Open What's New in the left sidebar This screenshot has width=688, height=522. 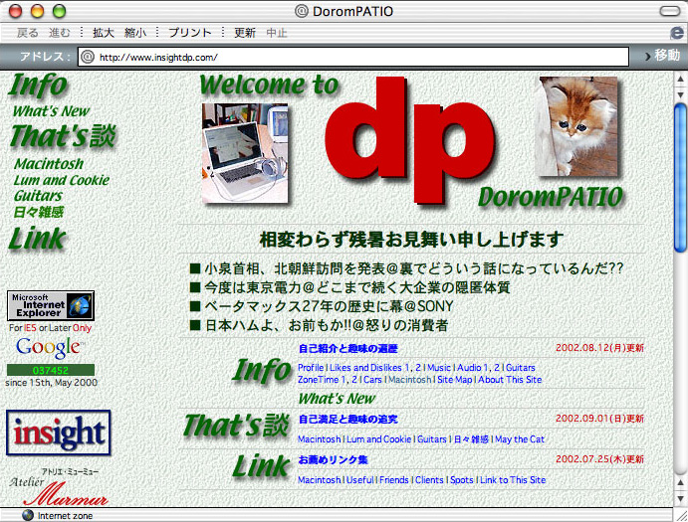point(51,111)
